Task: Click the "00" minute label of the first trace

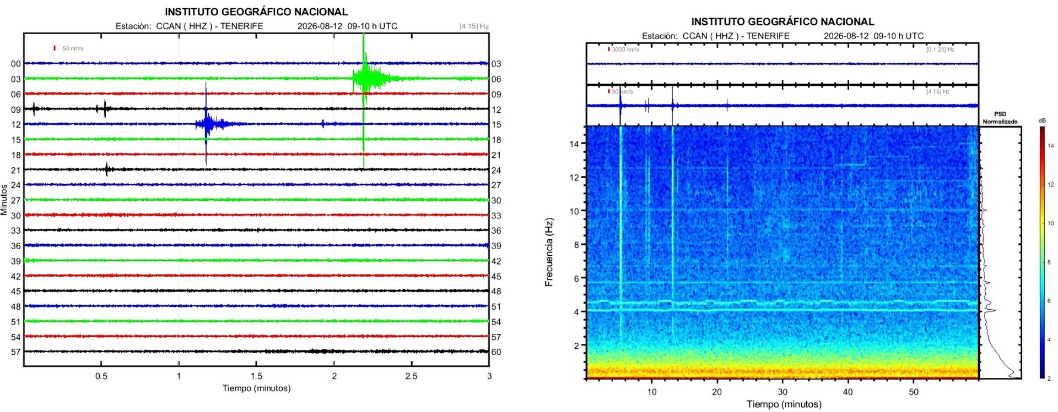Action: tap(16, 64)
